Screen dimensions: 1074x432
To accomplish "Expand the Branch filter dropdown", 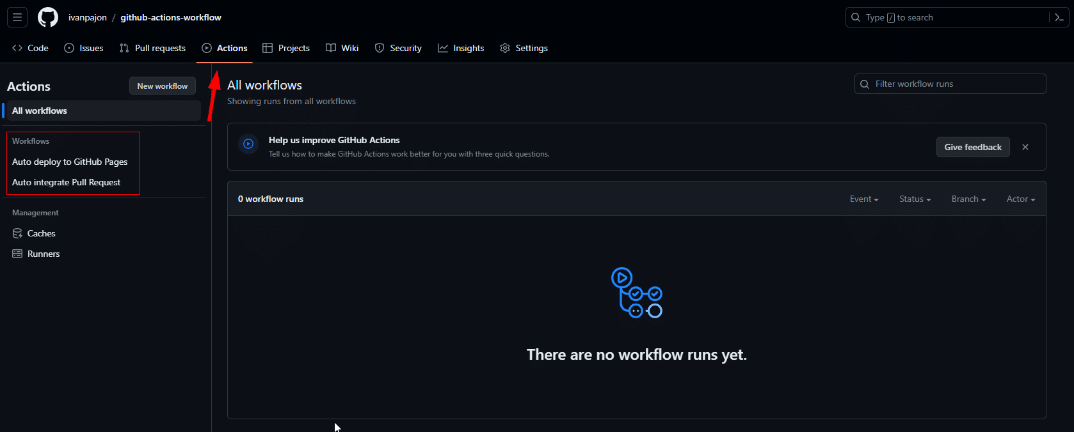I will pyautogui.click(x=968, y=199).
